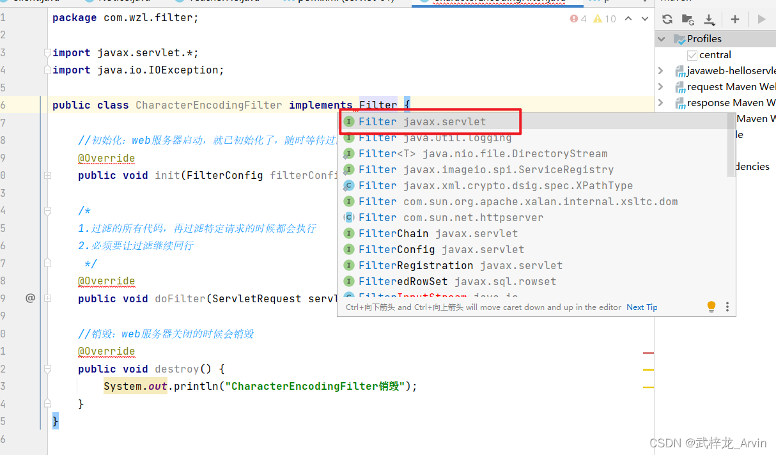This screenshot has width=776, height=455.
Task: Click import java.io.IOException line
Action: click(138, 70)
